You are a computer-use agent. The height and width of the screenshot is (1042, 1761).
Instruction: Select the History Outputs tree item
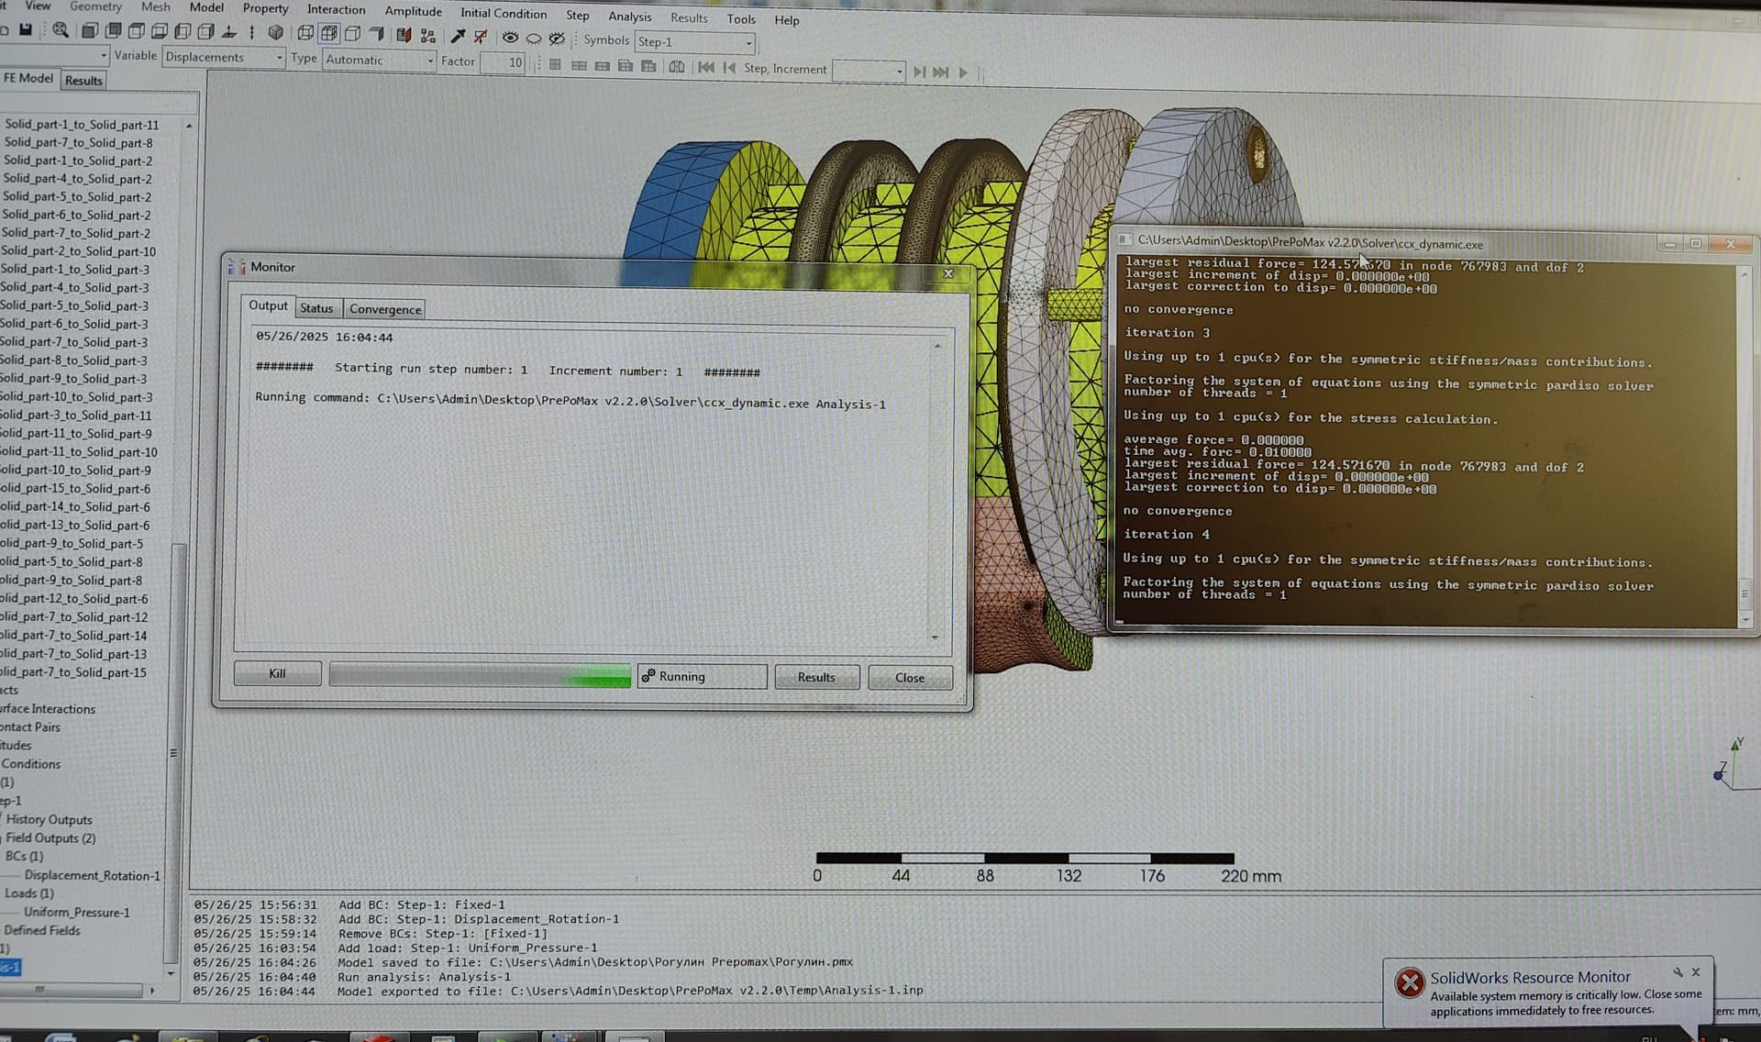(49, 819)
